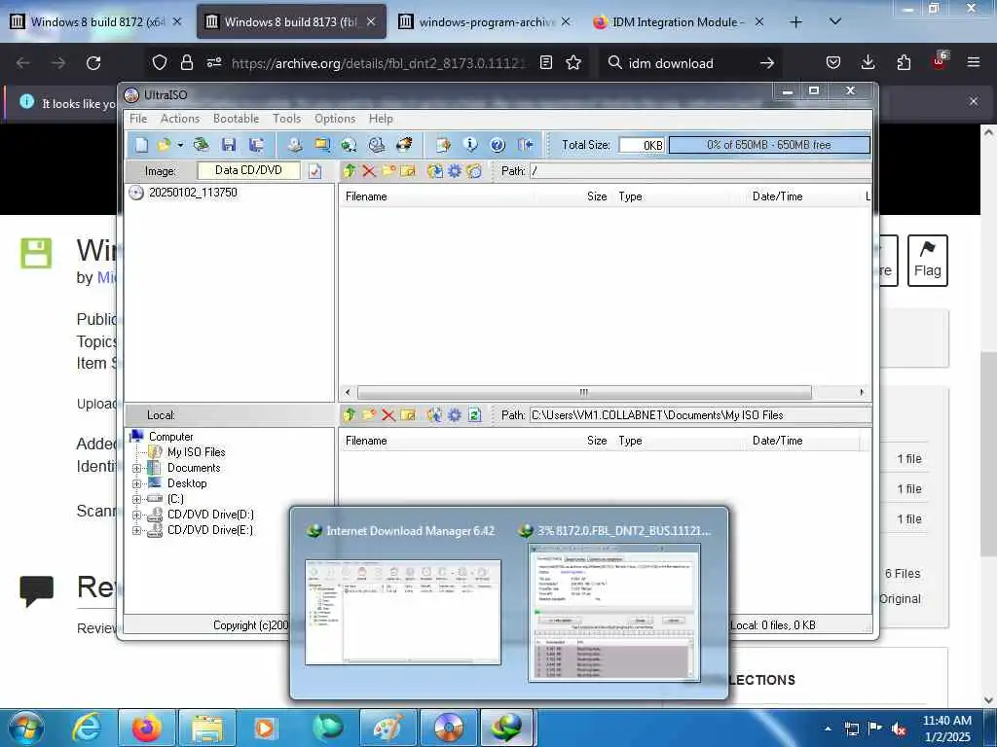Click the Flag button on archive.org page
The height and width of the screenshot is (747, 997).
click(927, 261)
